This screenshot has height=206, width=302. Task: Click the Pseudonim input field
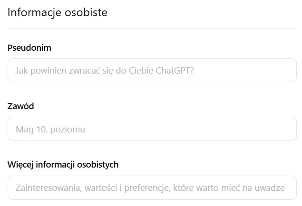(152, 70)
